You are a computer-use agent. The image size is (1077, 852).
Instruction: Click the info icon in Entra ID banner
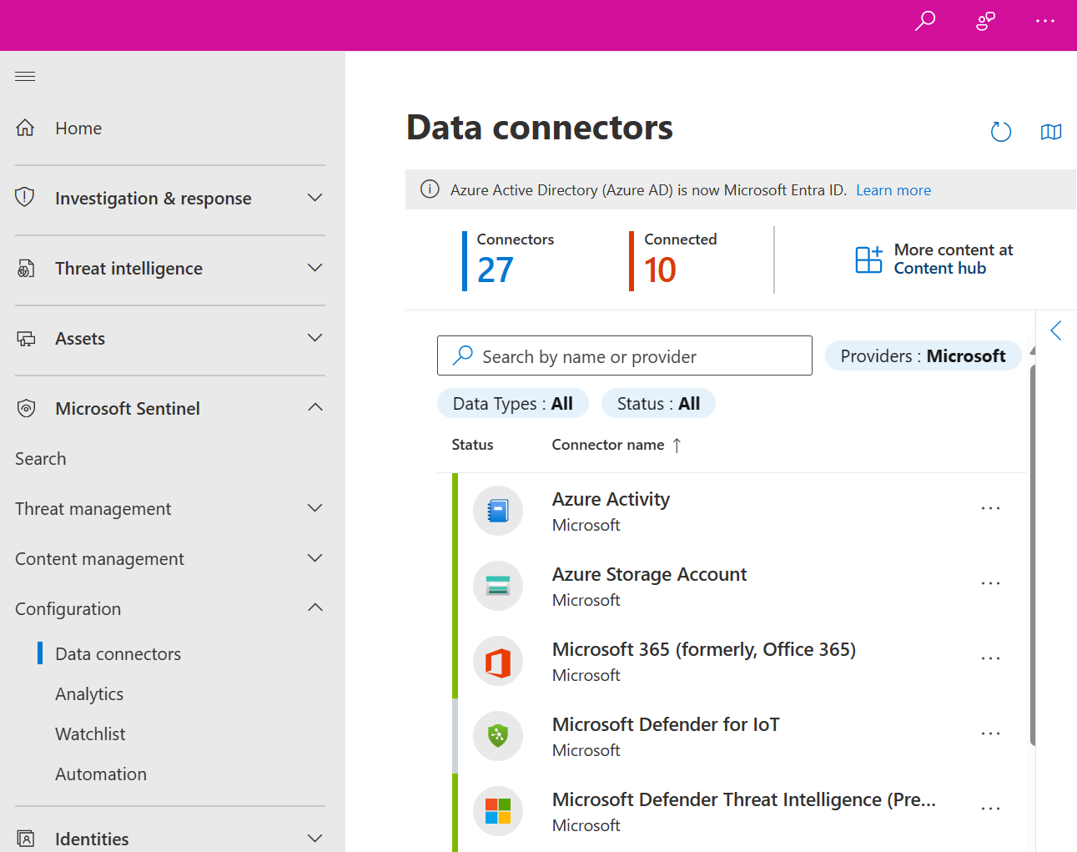pos(430,189)
